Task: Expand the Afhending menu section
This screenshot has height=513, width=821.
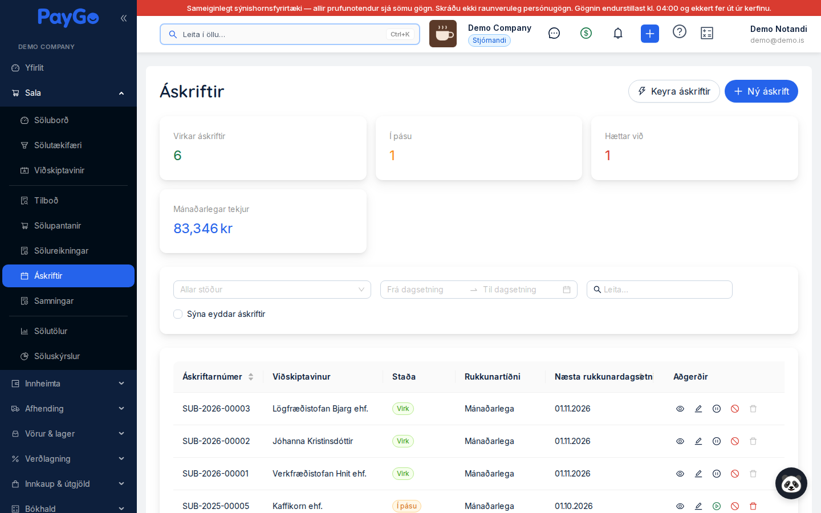Action: click(68, 409)
